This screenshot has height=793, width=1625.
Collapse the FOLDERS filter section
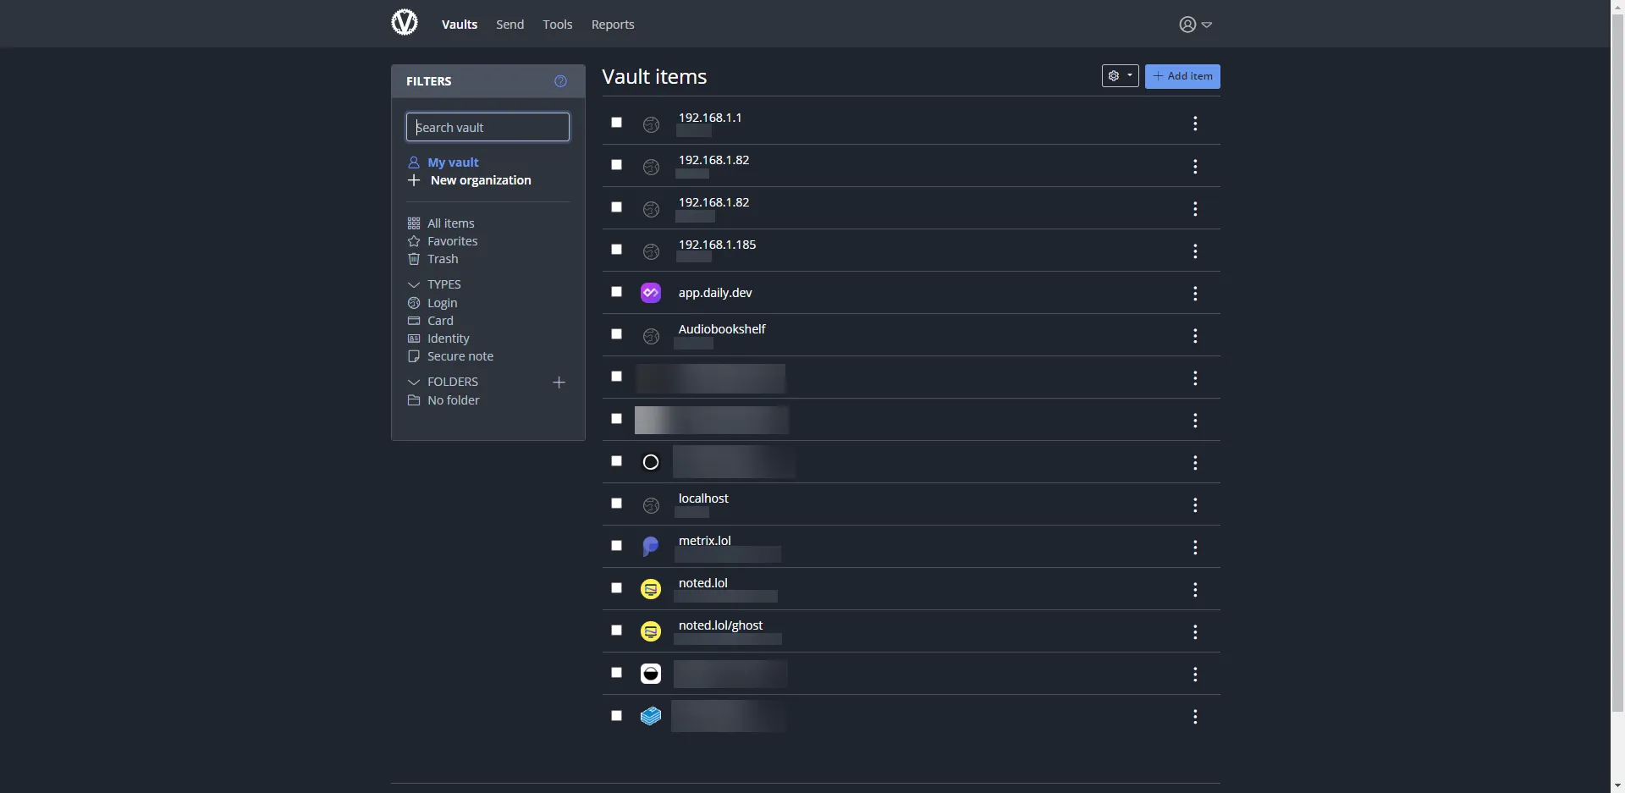414,382
